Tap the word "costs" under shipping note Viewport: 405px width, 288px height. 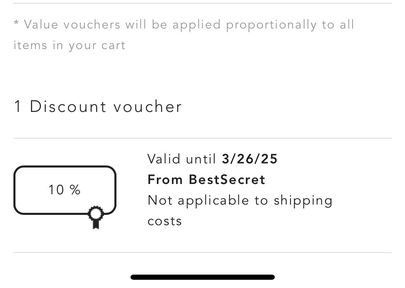pyautogui.click(x=165, y=221)
